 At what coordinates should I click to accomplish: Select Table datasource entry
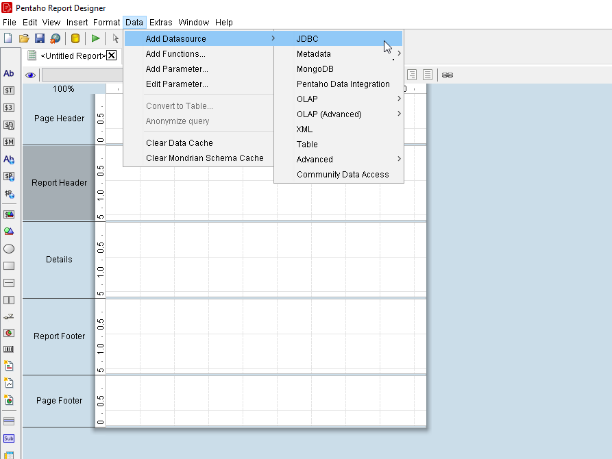(339, 145)
